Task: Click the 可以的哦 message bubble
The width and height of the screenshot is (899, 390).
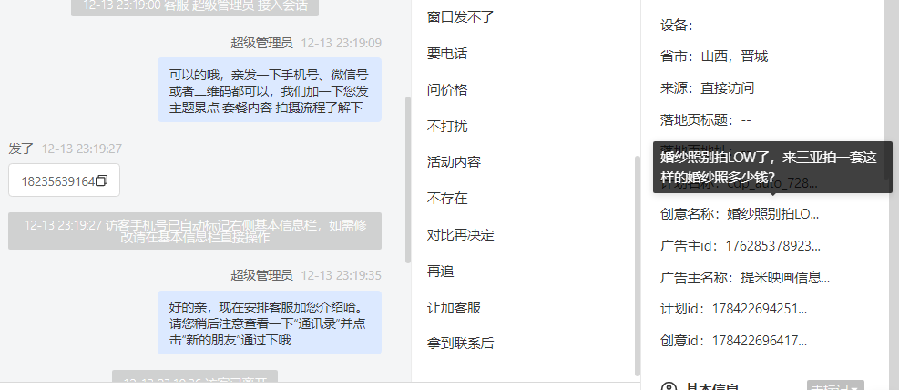Action: (x=270, y=89)
